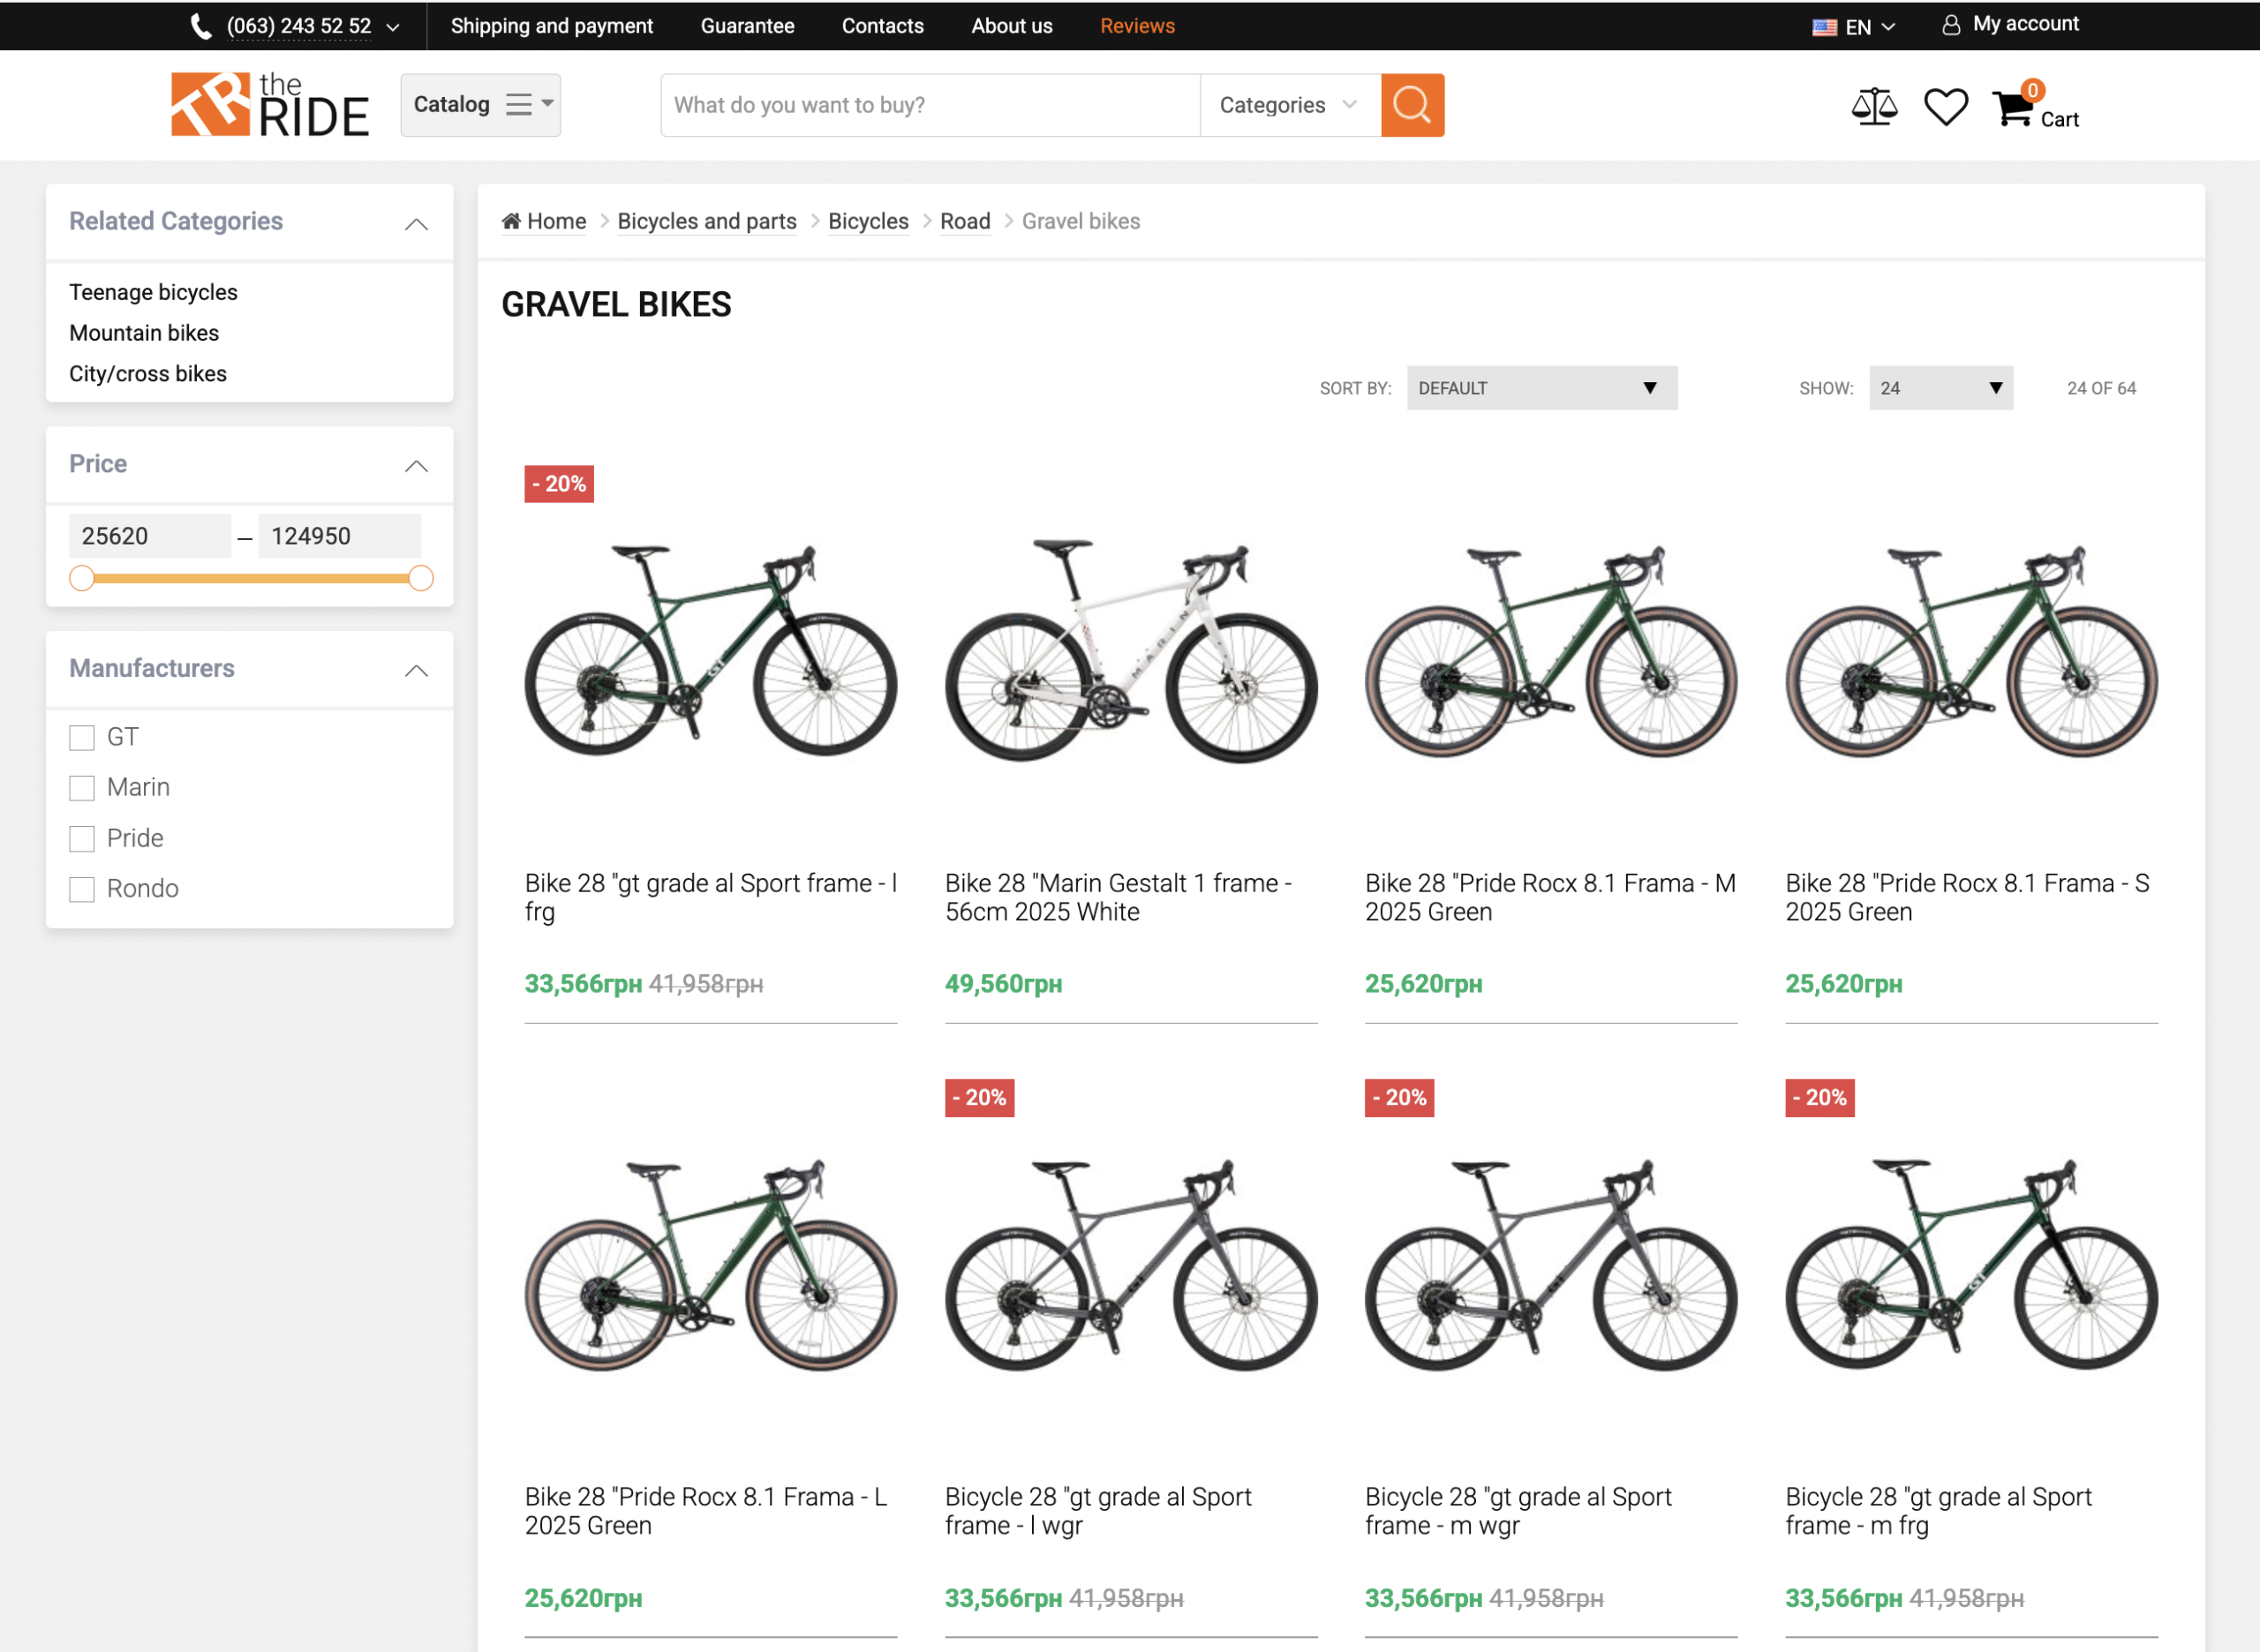
Task: Open gt grade al Sport m wgr image
Action: [x=1551, y=1265]
